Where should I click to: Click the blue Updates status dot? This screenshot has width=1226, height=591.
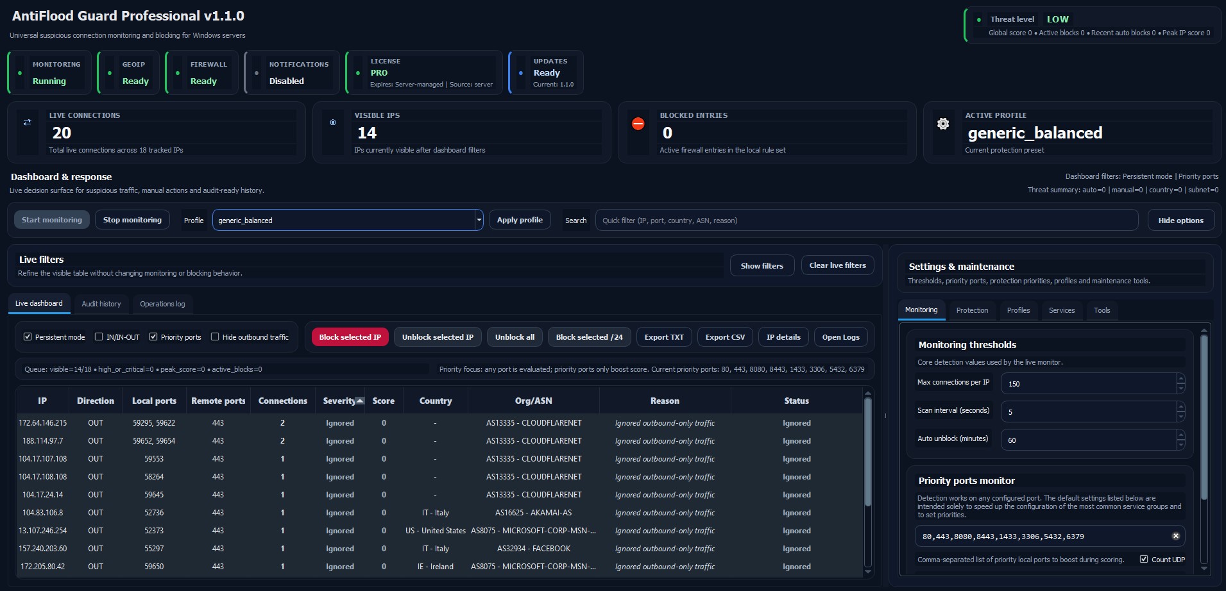click(521, 73)
